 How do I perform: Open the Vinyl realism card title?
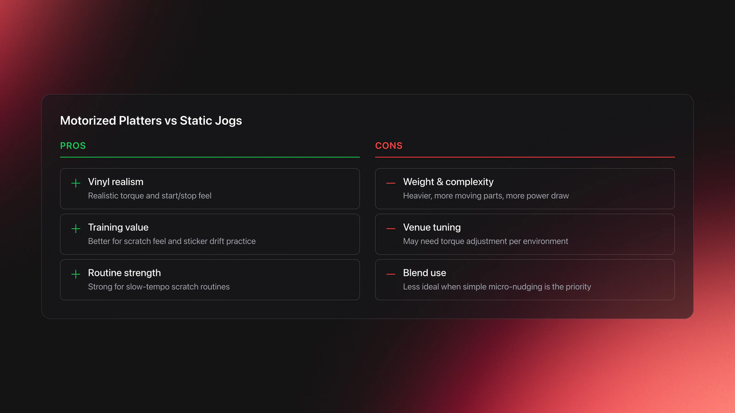tap(116, 182)
